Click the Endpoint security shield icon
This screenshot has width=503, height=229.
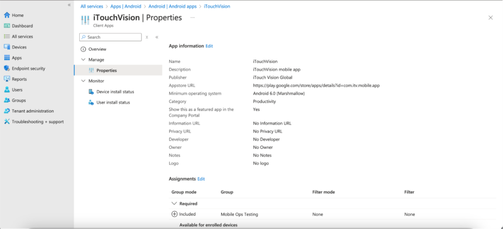click(7, 68)
